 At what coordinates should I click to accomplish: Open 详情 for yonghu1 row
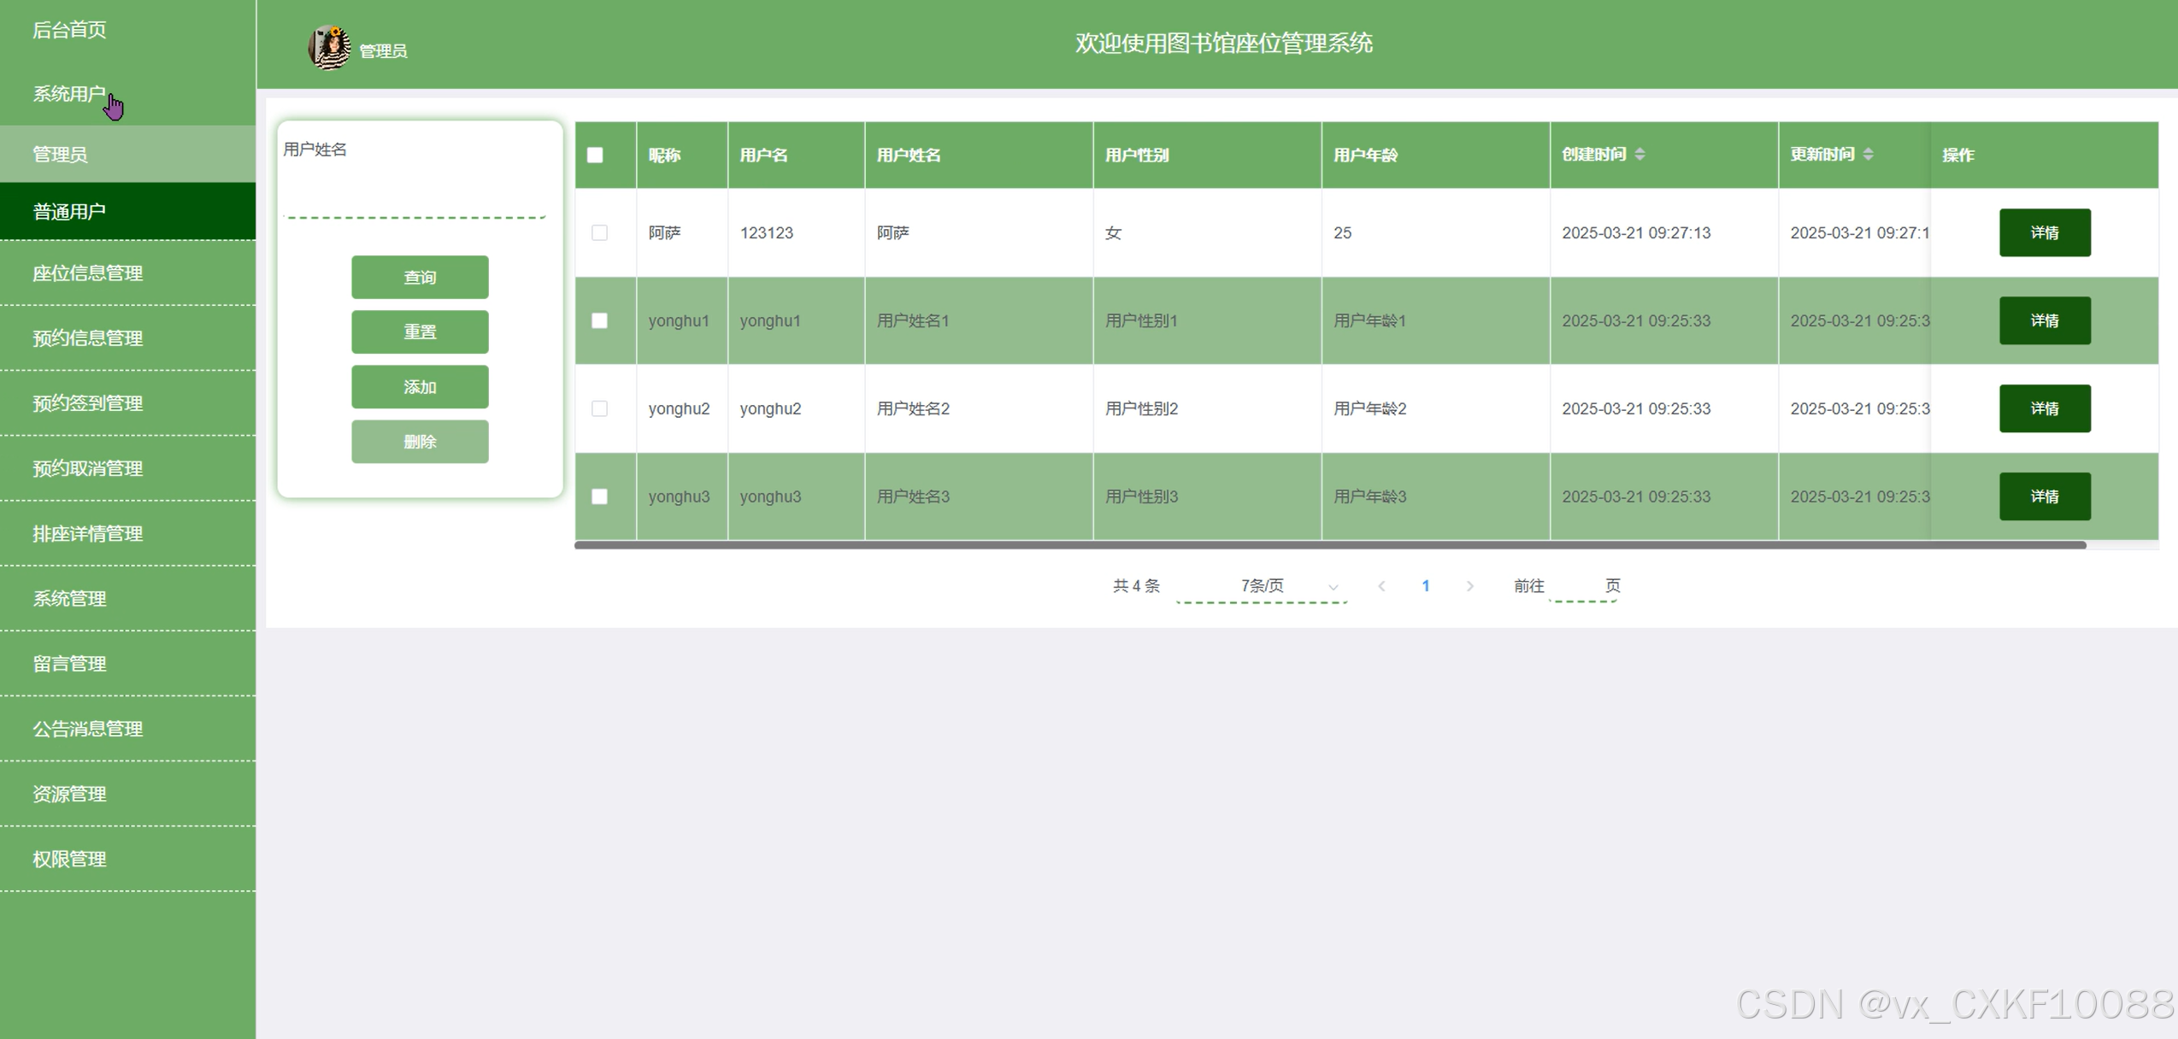[2044, 320]
